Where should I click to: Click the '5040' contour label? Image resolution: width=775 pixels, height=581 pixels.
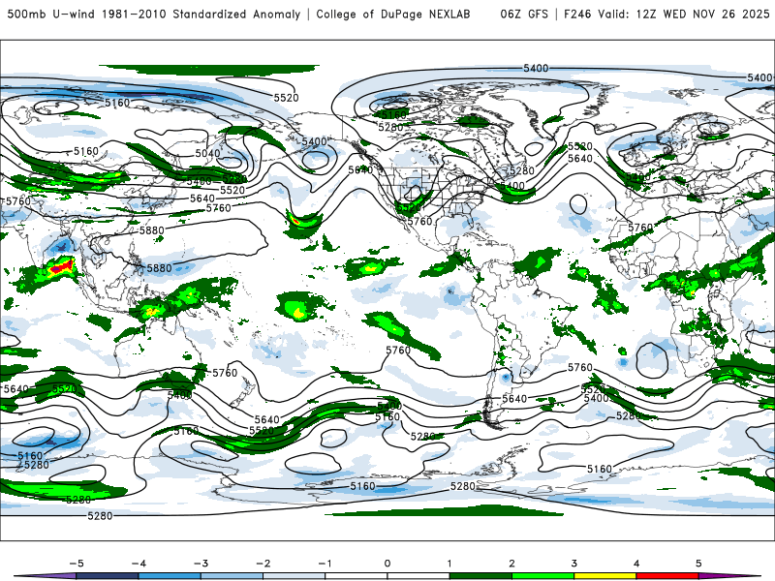[x=207, y=153]
